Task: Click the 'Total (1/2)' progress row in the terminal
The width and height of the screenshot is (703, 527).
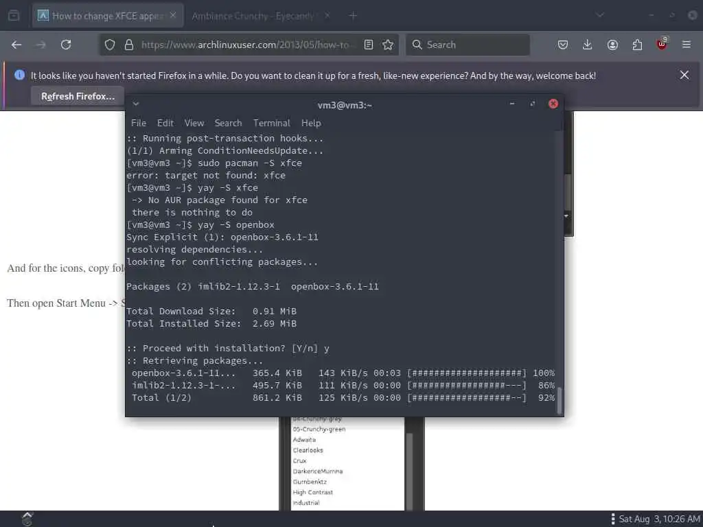Action: 343,397
